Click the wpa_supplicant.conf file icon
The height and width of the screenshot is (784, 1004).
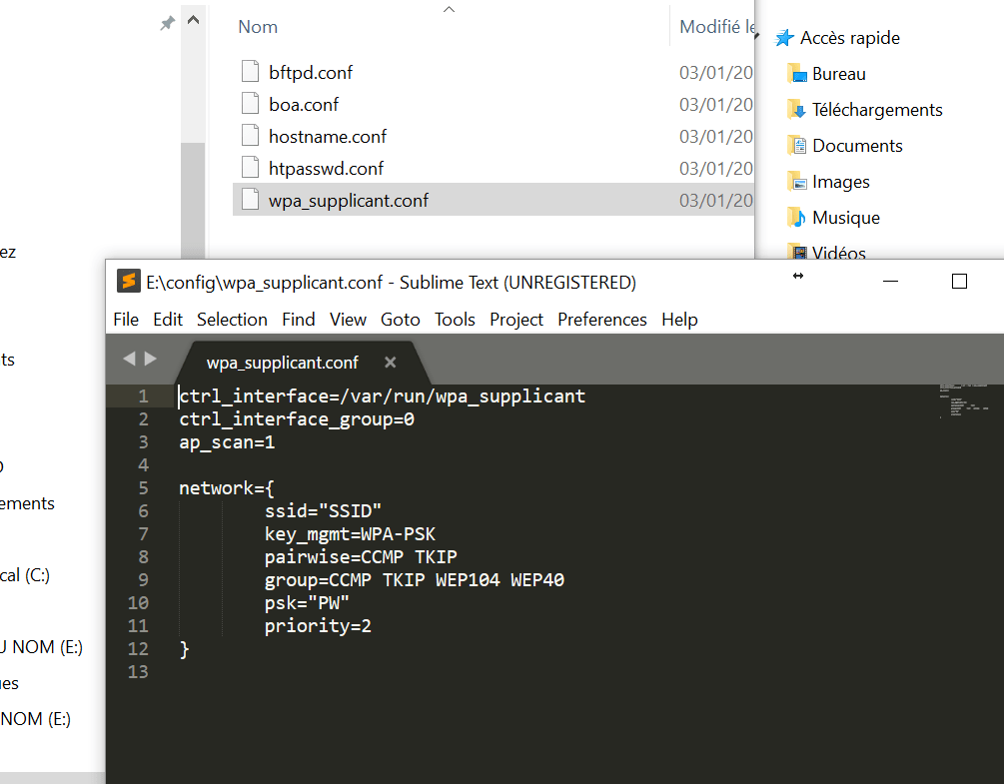point(251,199)
